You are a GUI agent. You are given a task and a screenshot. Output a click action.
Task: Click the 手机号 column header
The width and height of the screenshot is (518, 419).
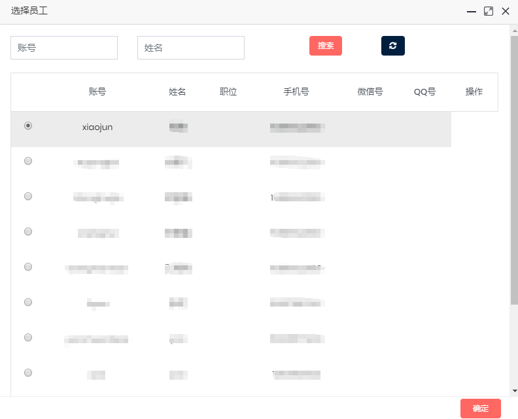pos(296,92)
